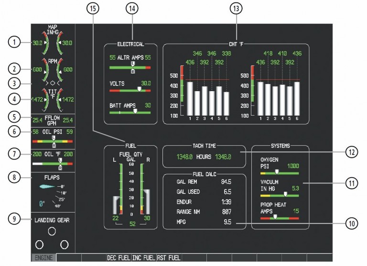The height and width of the screenshot is (266, 367).
Task: Click the BATT AMPS gauge bar
Action: click(x=130, y=112)
